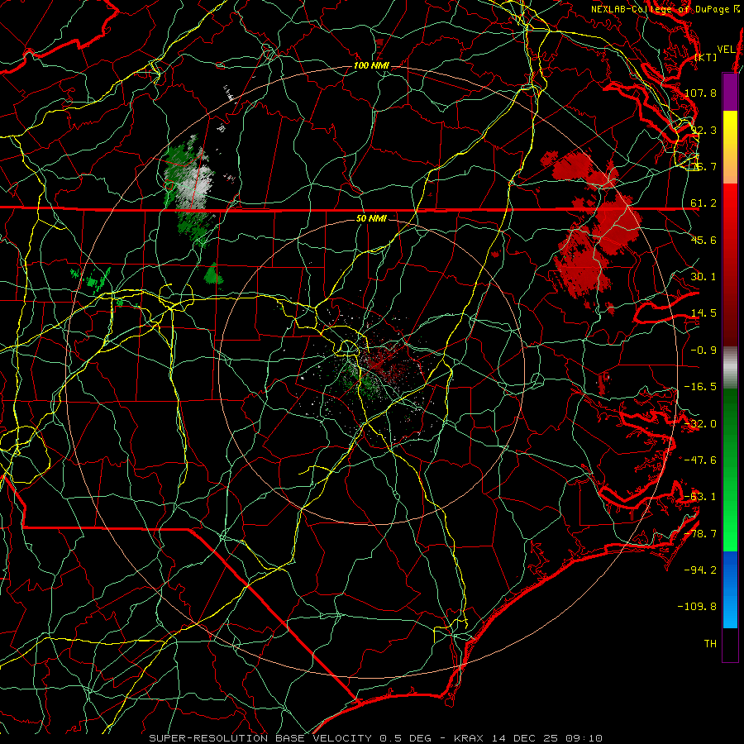Click the [KT] units label
Image resolution: width=744 pixels, height=744 pixels.
click(x=706, y=57)
